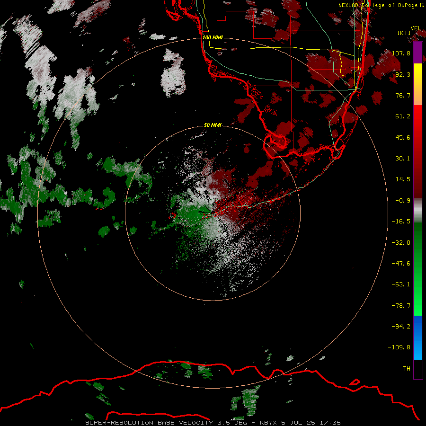Click the 30.1 legend value
This screenshot has height=426, width=426.
pos(403,159)
